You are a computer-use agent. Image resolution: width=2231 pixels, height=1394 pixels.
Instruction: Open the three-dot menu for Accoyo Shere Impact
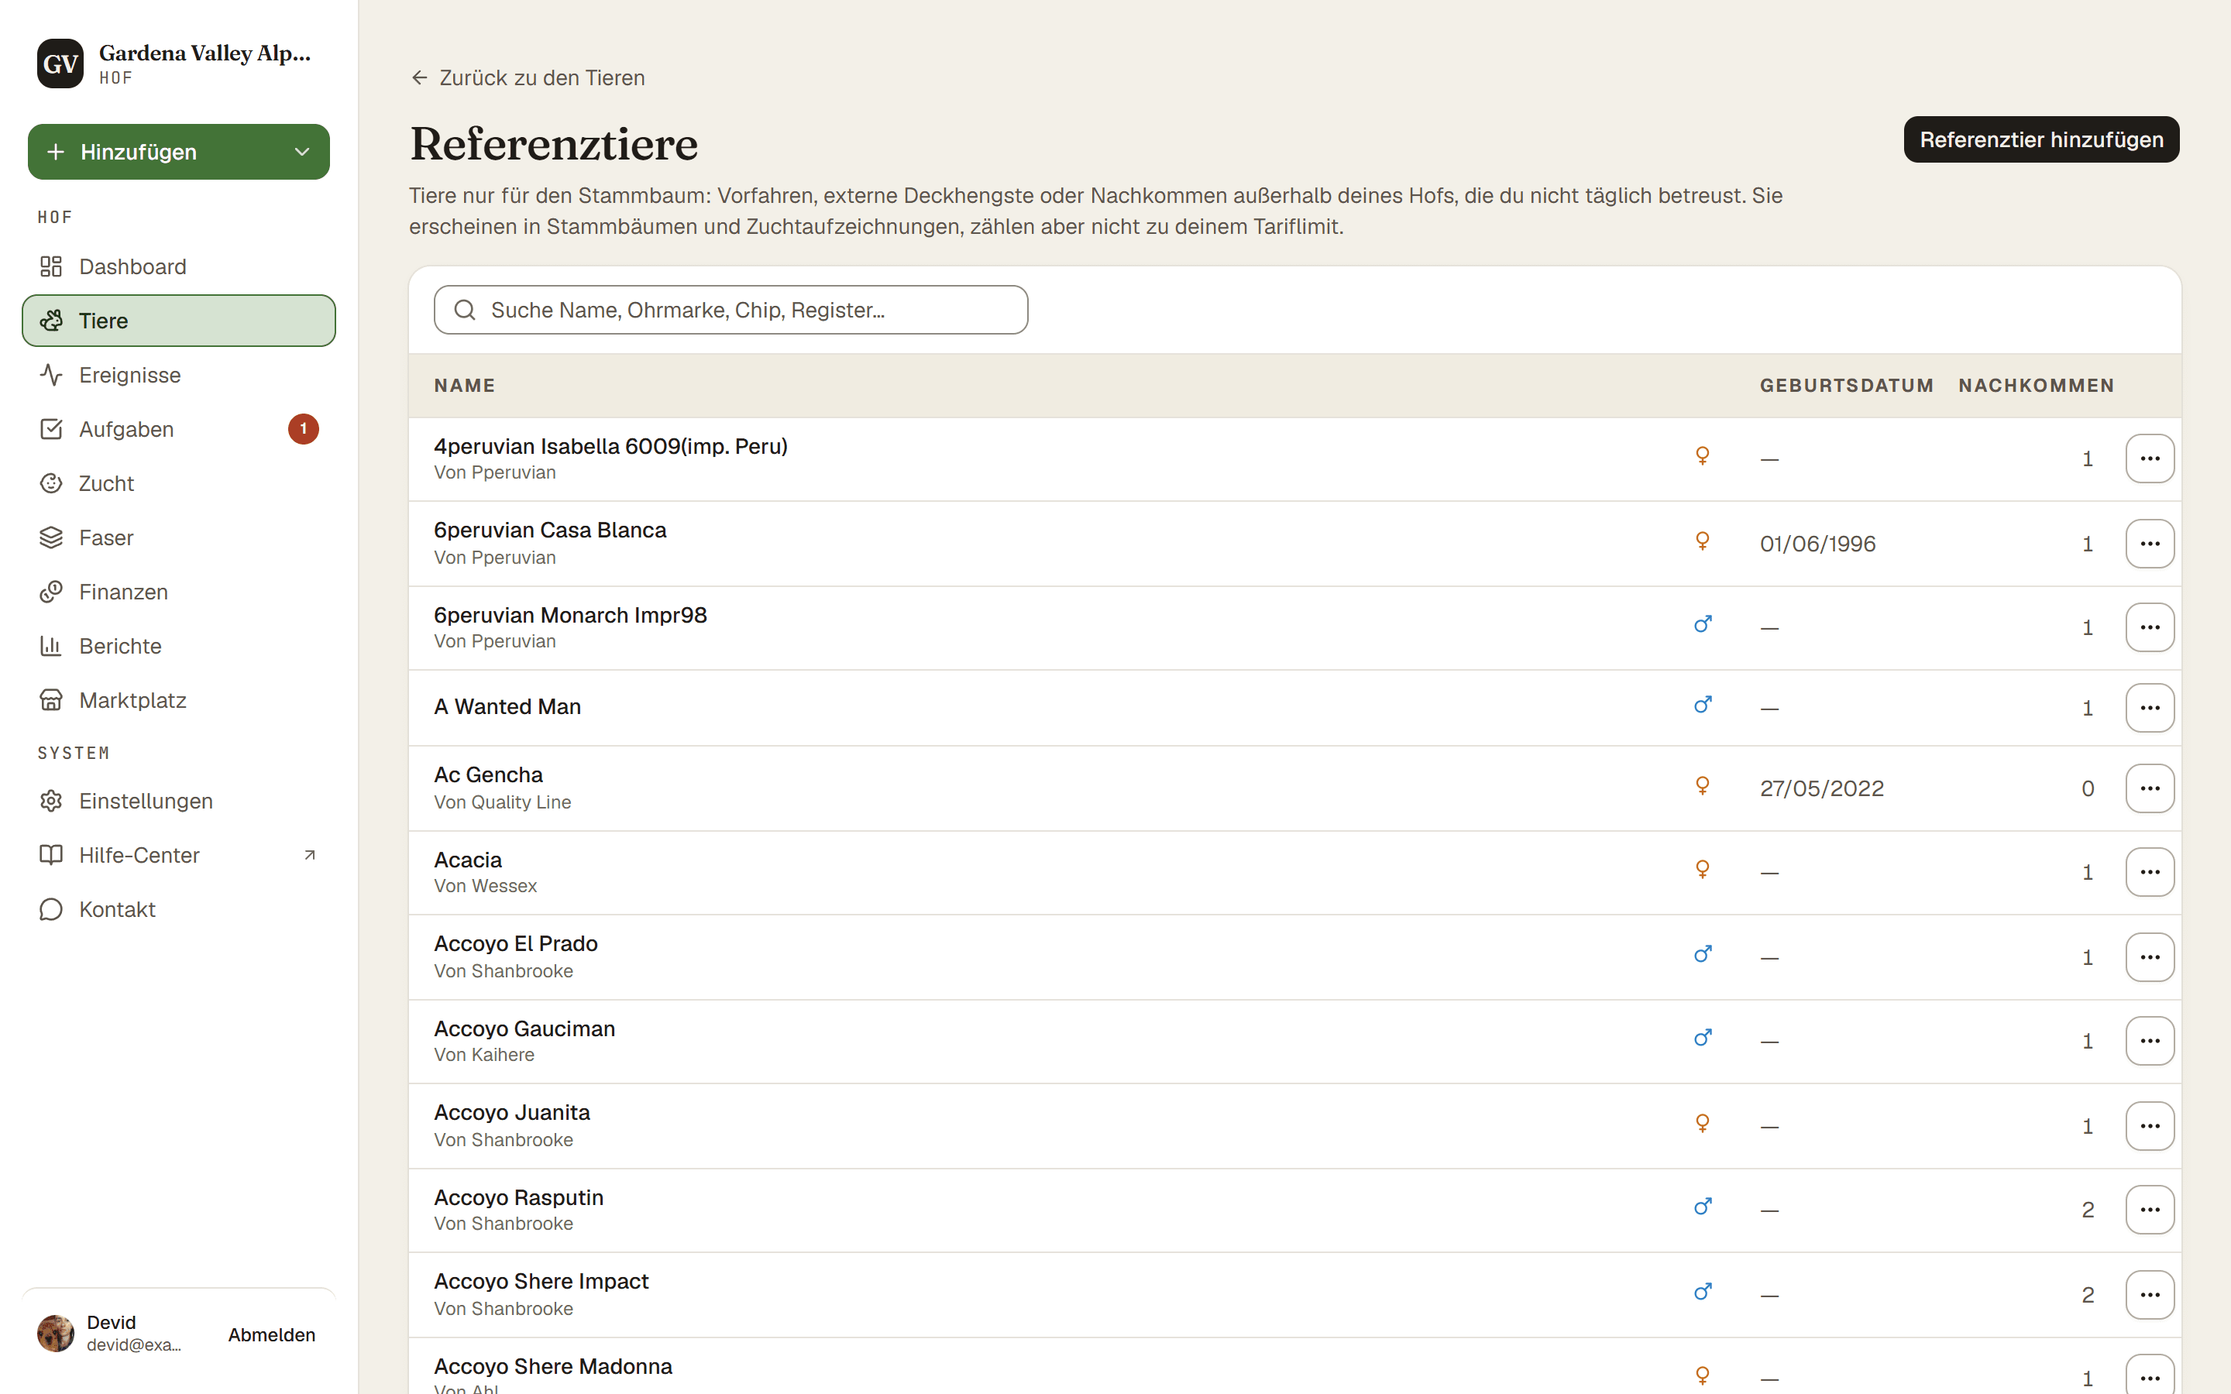click(2150, 1294)
